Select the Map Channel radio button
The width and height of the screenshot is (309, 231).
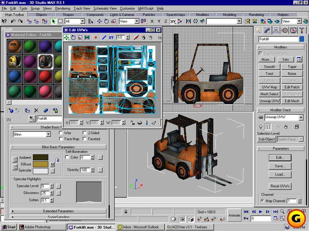[262, 201]
